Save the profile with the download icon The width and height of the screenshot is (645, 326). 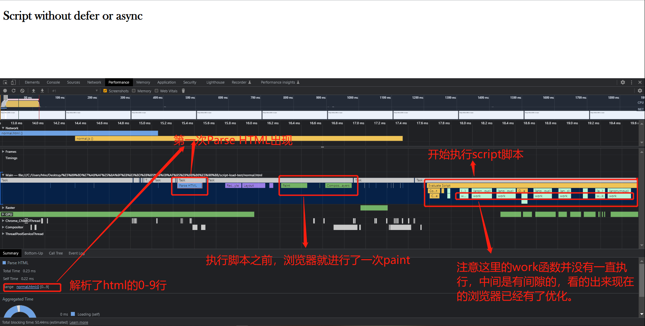(x=42, y=91)
